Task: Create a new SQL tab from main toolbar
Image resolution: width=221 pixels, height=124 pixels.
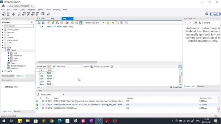Action: pyautogui.click(x=4, y=14)
